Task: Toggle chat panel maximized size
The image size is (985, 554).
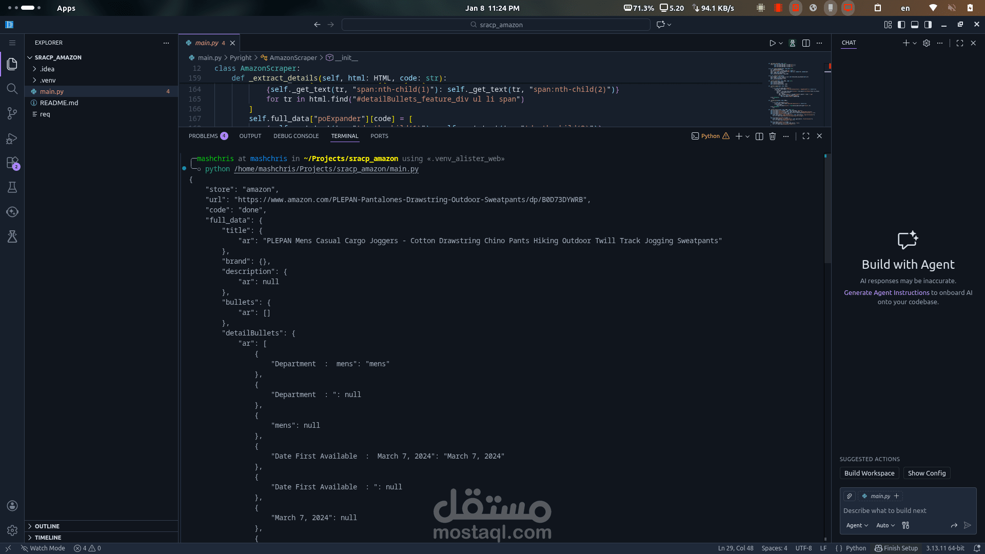Action: (x=960, y=43)
